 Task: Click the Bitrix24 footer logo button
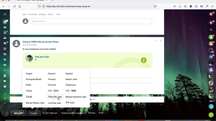[x=19, y=113]
